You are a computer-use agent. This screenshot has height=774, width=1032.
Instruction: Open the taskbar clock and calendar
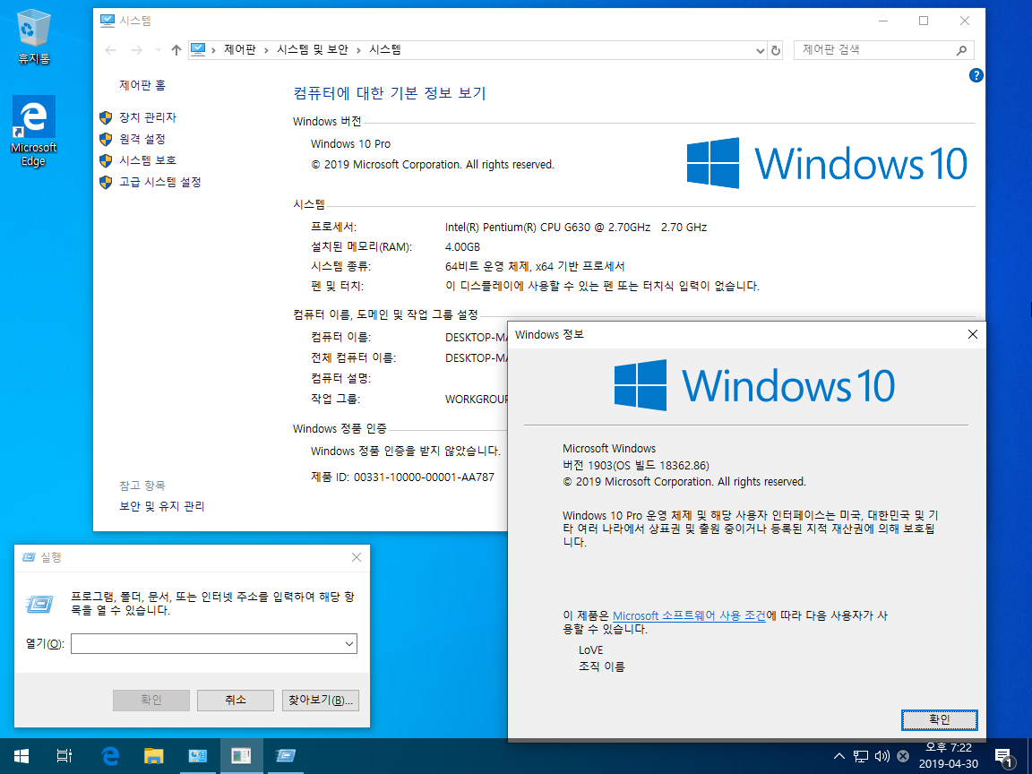click(949, 755)
